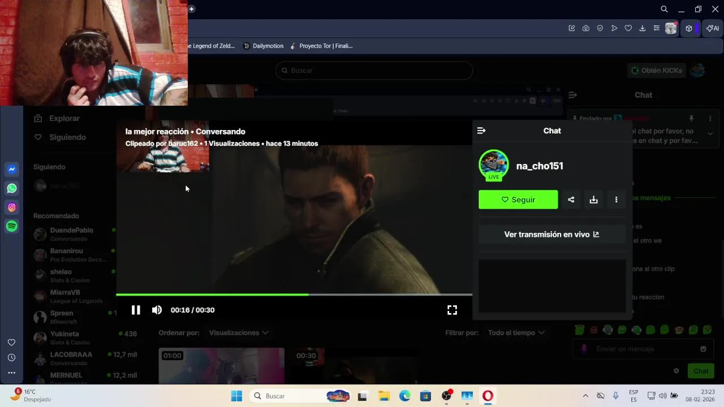Seek on the clip progress bar
The height and width of the screenshot is (407, 724).
(294, 295)
